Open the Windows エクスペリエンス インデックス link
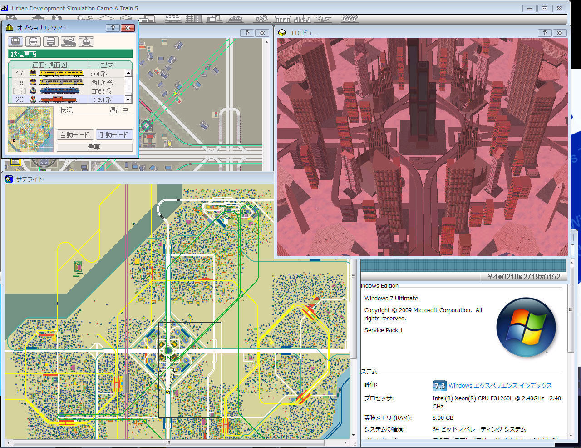 coord(500,386)
